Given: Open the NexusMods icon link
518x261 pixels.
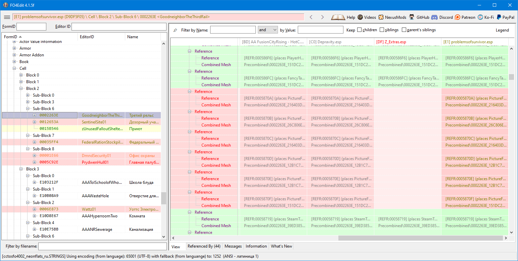Looking at the screenshot, I should [381, 17].
